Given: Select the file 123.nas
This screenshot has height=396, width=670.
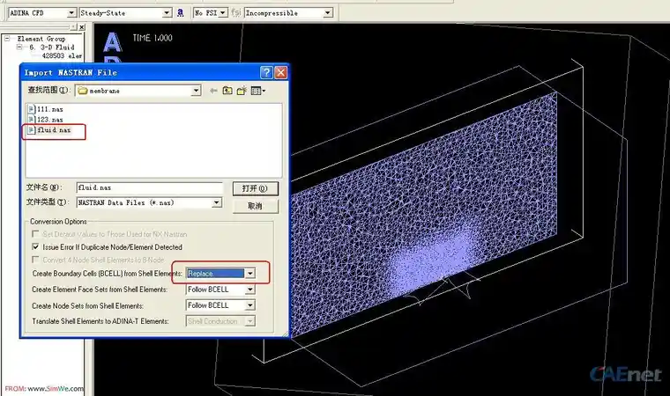Looking at the screenshot, I should [46, 120].
